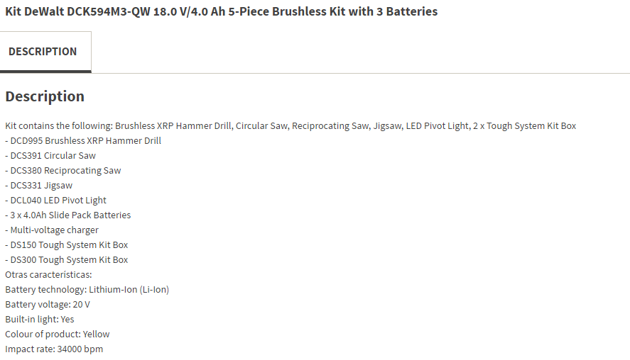The height and width of the screenshot is (360, 630).
Task: Select the DCD995 Brushless XRP Hammer Drill line
Action: click(83, 141)
